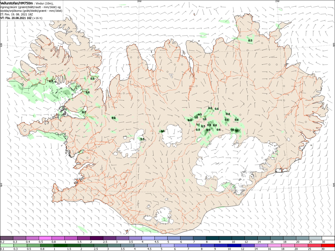Click the 'Vindur (10m)' parameter text
The width and height of the screenshot is (335, 251).
(45, 3)
